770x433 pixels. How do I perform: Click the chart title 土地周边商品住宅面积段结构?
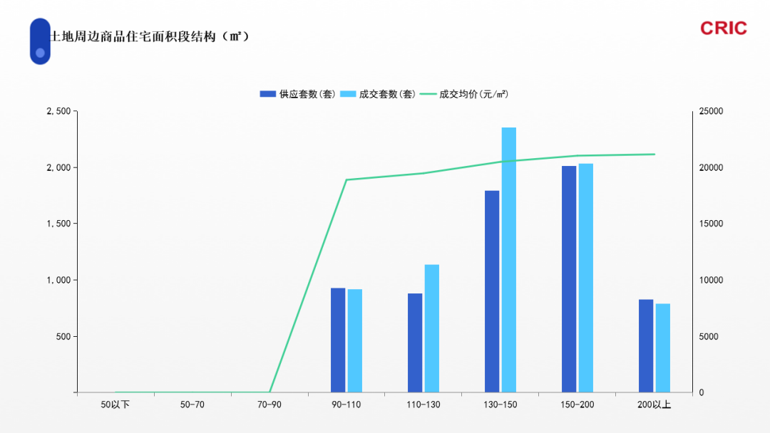click(150, 36)
